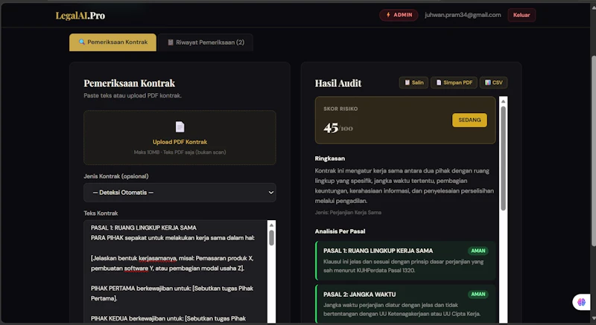
Task: Click the ADMIN badge
Action: click(x=399, y=15)
